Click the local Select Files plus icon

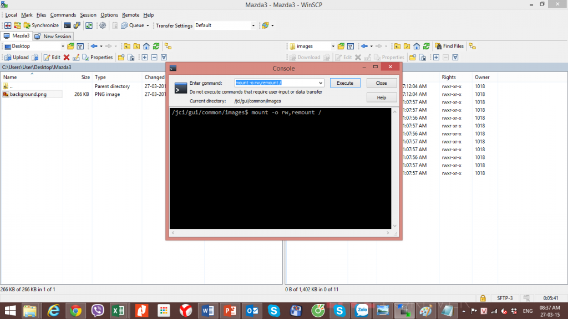(145, 57)
